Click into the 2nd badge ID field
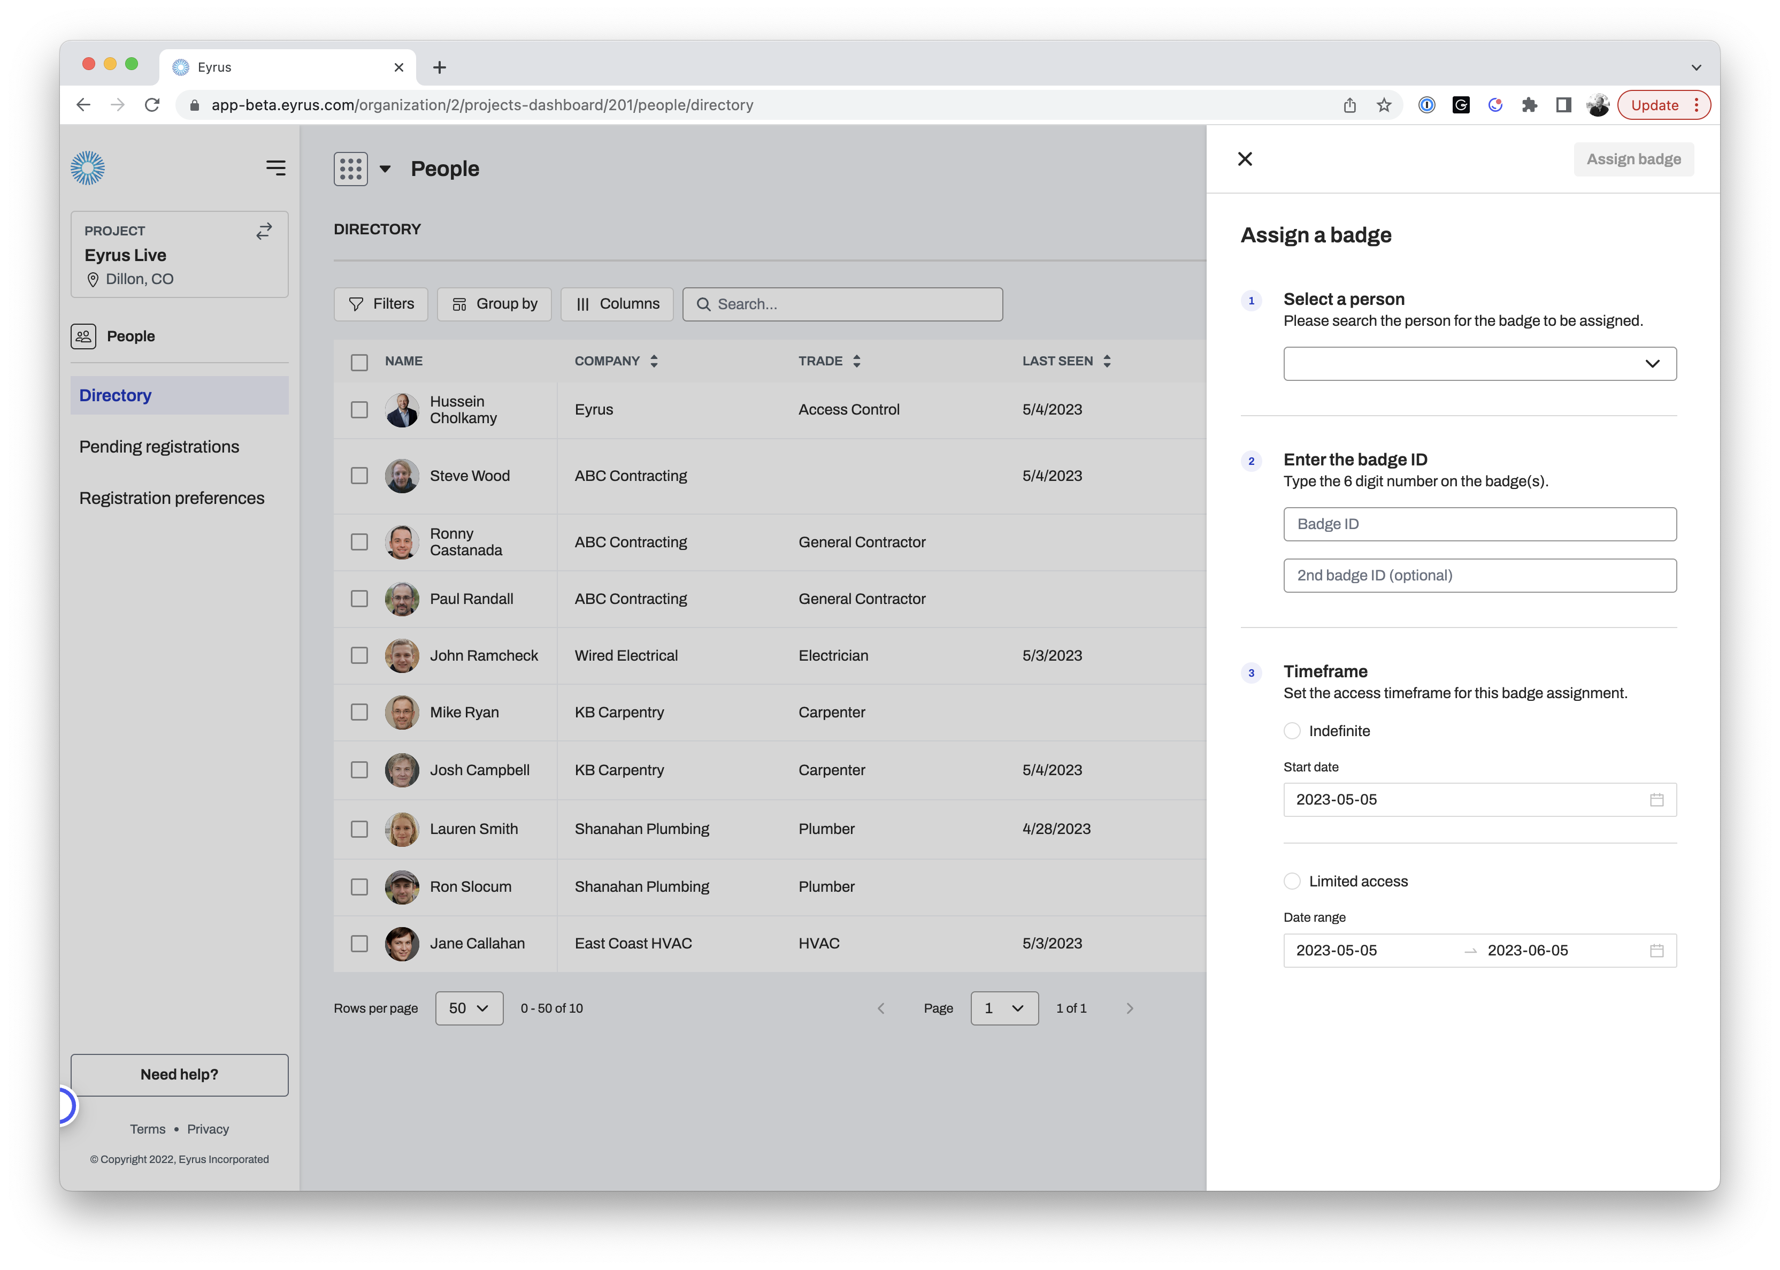1780x1270 pixels. (x=1480, y=576)
